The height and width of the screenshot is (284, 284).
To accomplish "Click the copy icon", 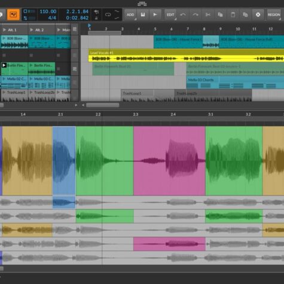I will 220,14.
